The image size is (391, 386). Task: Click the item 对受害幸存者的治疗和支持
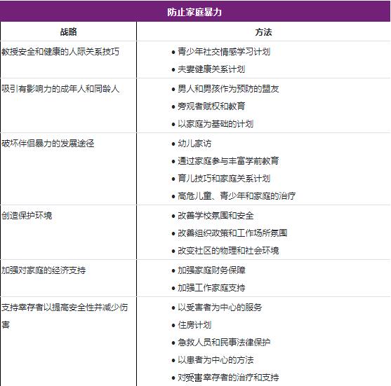228,377
